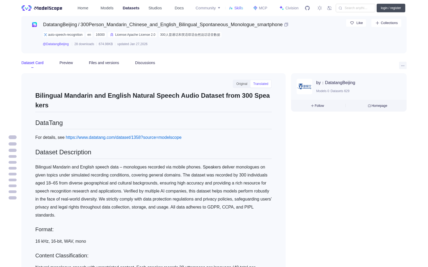Switch card view to Original
This screenshot has width=428, height=267.
pyautogui.click(x=242, y=84)
